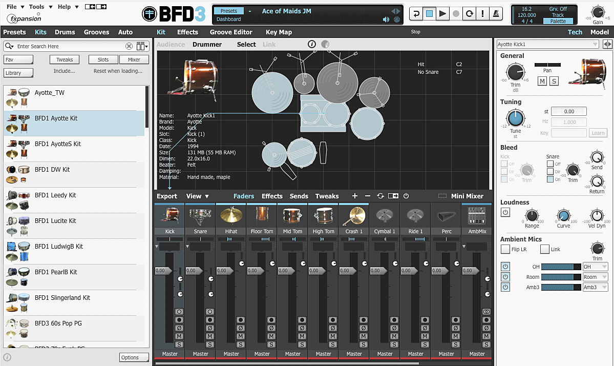Screen dimensions: 614x366
Task: Click the plus icon to add mixer channel
Action: point(355,196)
